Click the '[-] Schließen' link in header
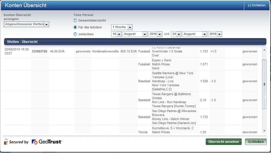Viewport: 271px width, 153px height. 256,5
